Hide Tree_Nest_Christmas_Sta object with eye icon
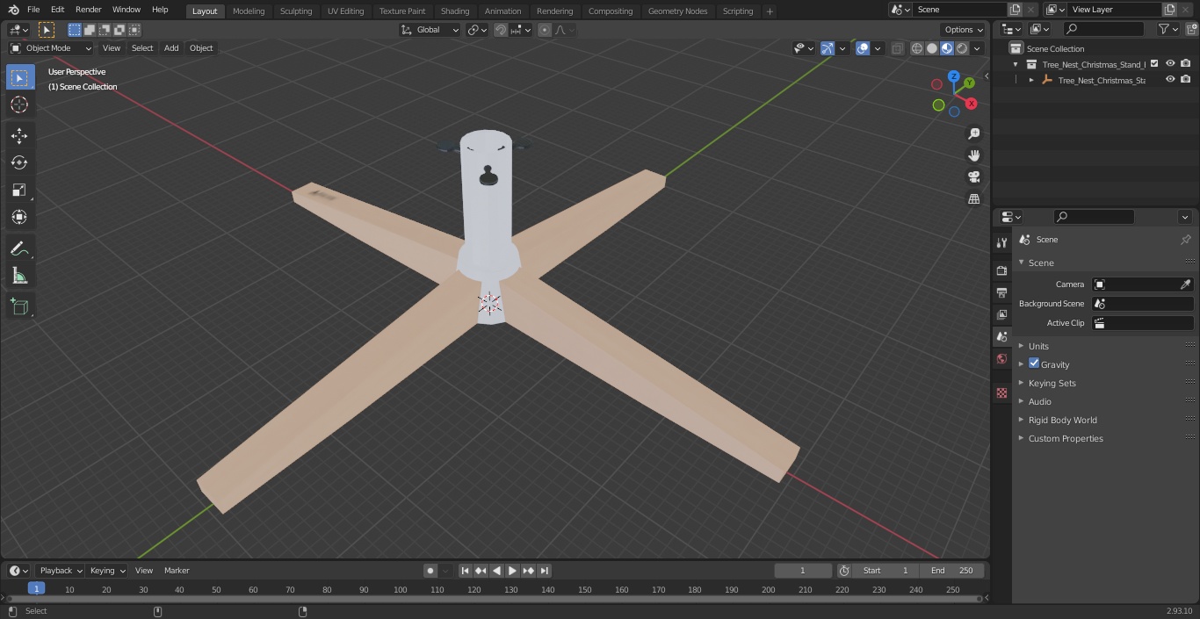The width and height of the screenshot is (1200, 619). tap(1170, 80)
